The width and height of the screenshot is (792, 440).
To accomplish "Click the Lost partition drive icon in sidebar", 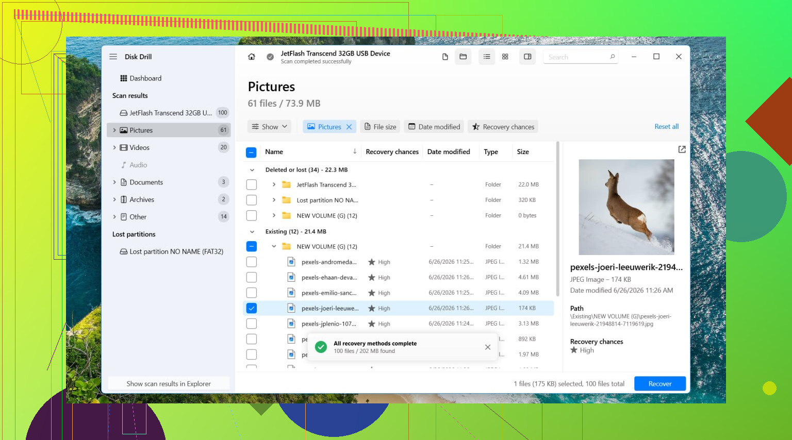I will coord(124,251).
